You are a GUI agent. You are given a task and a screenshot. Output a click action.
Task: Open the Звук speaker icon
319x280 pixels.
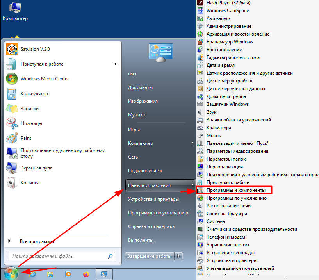200,112
